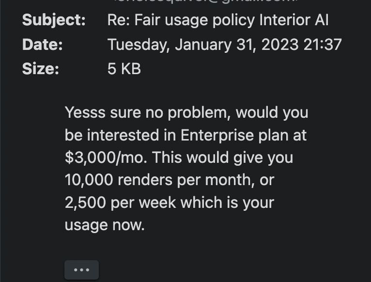The height and width of the screenshot is (282, 371).
Task: Click 'usage now.' at the message end
Action: click(x=105, y=225)
